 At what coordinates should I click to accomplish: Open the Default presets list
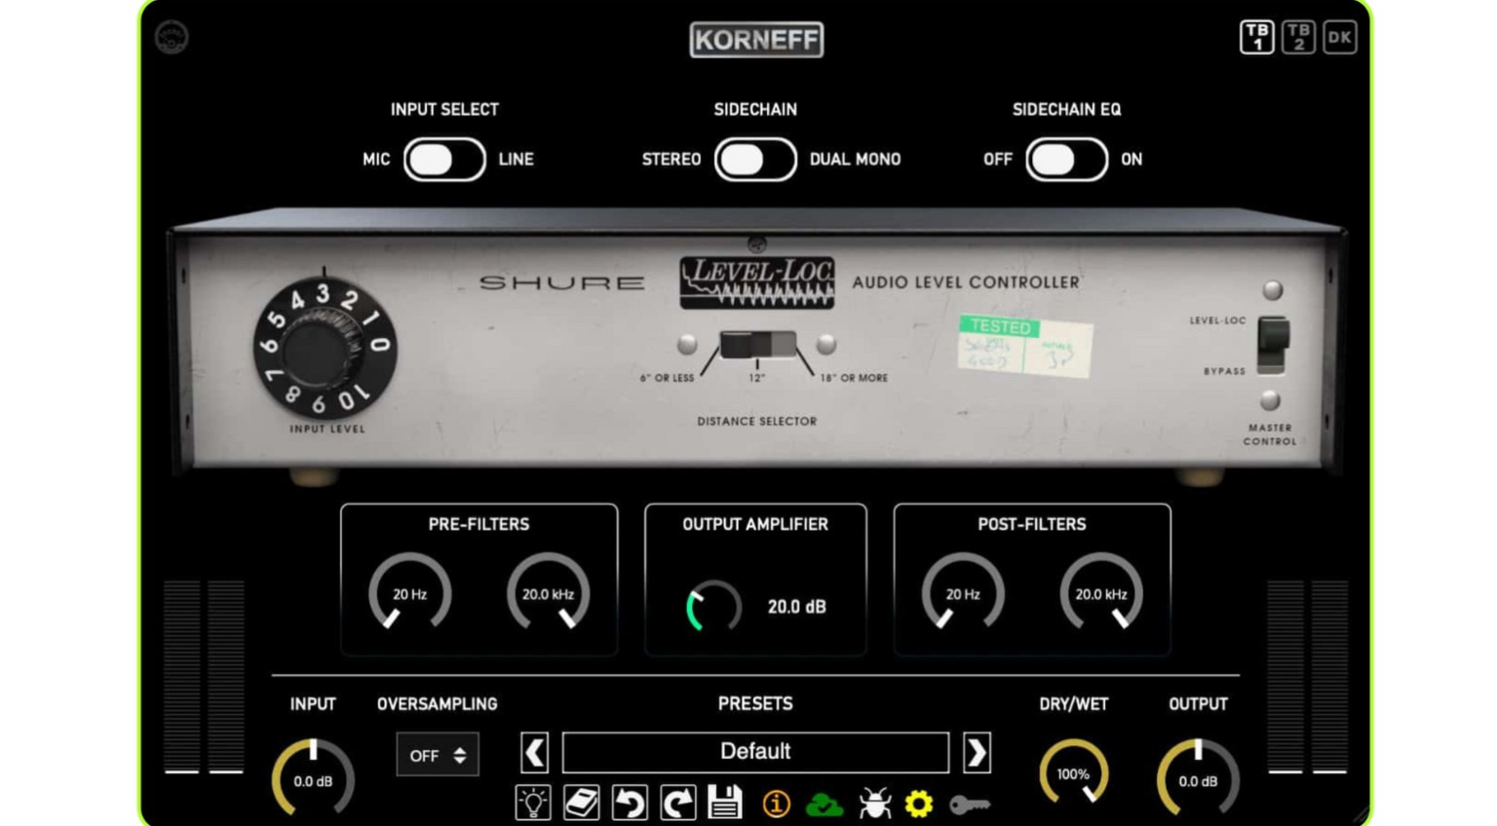[x=755, y=751]
